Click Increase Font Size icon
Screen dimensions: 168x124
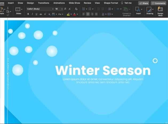[x=65, y=9]
